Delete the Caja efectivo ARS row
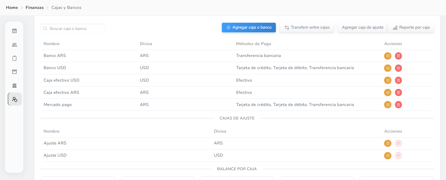The image size is (446, 180). tap(398, 92)
